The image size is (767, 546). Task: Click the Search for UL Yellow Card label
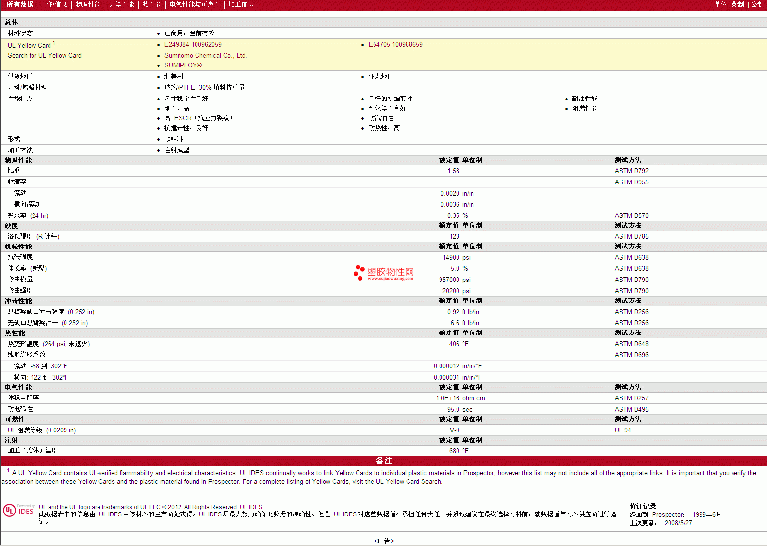(x=45, y=56)
